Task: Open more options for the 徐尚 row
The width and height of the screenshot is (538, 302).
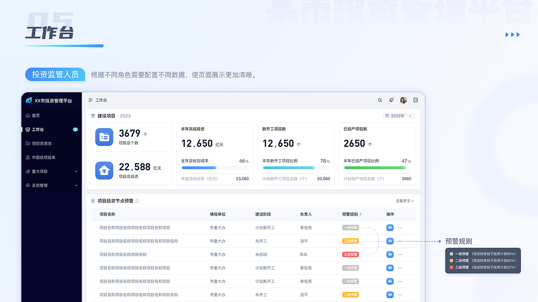Action: point(400,255)
